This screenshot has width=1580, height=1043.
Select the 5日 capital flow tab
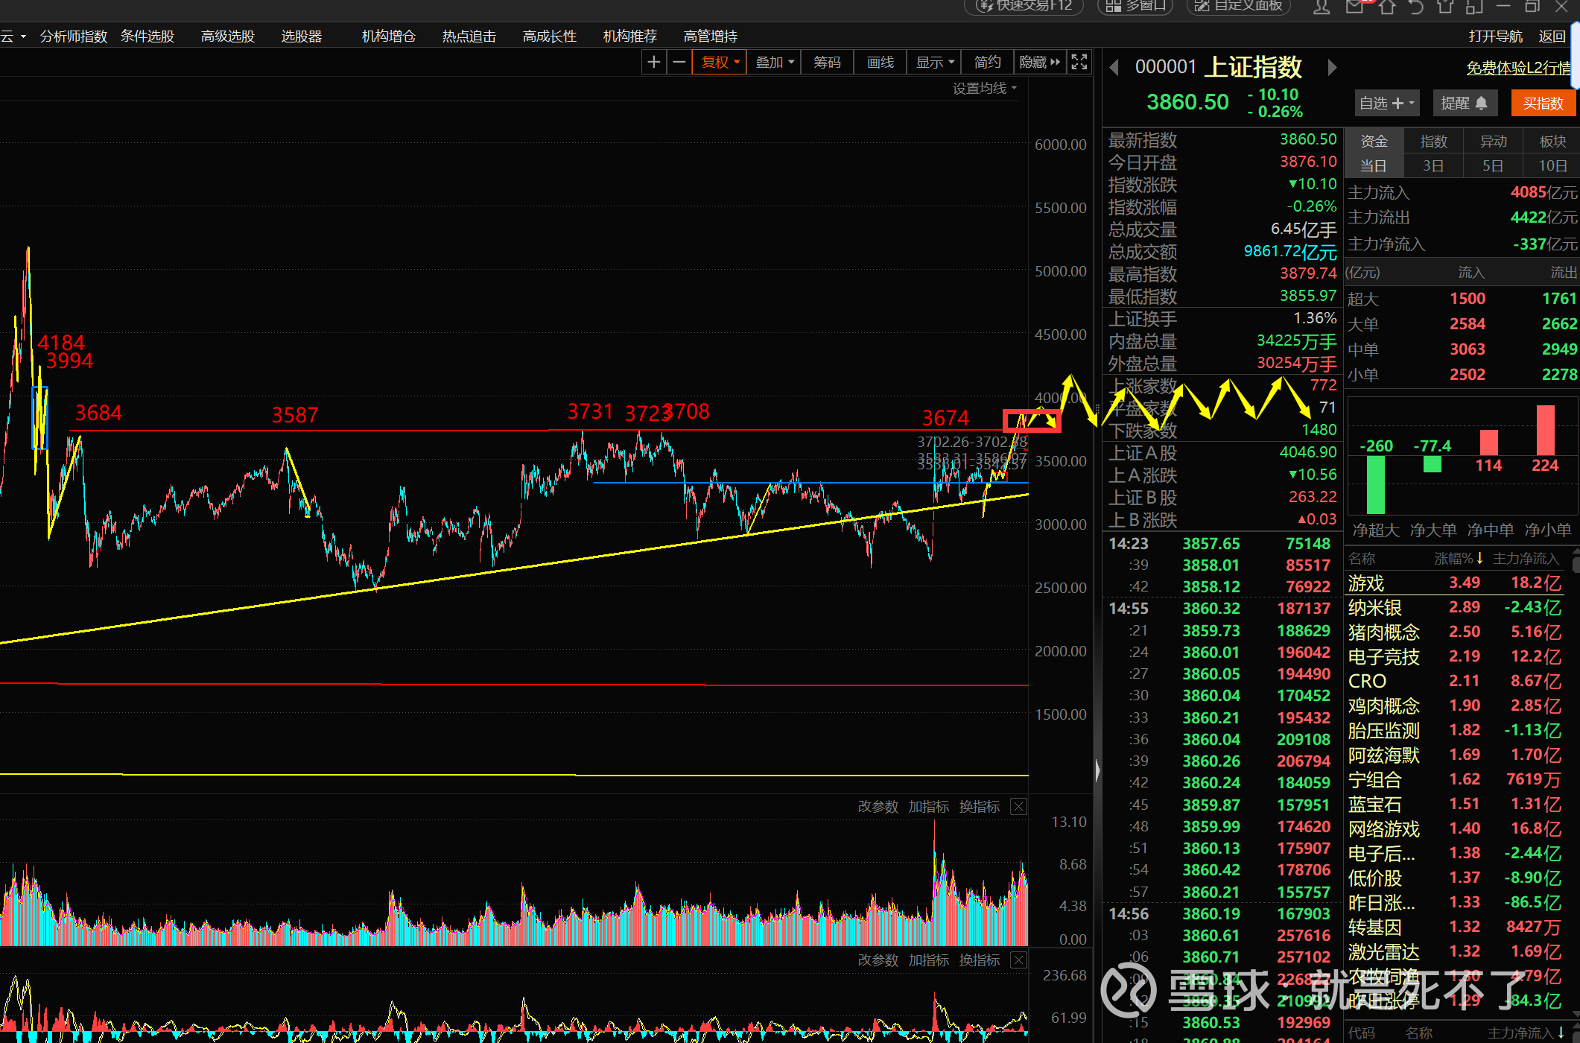(1492, 165)
